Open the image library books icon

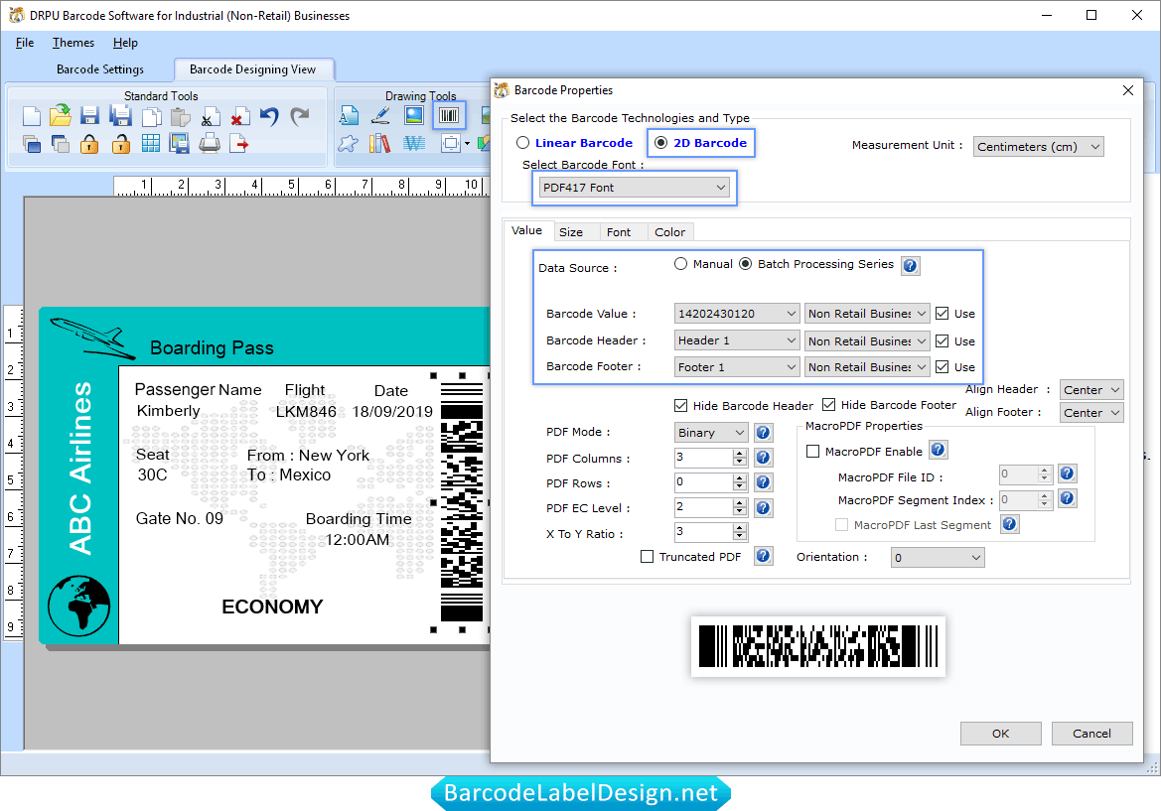pyautogui.click(x=379, y=143)
